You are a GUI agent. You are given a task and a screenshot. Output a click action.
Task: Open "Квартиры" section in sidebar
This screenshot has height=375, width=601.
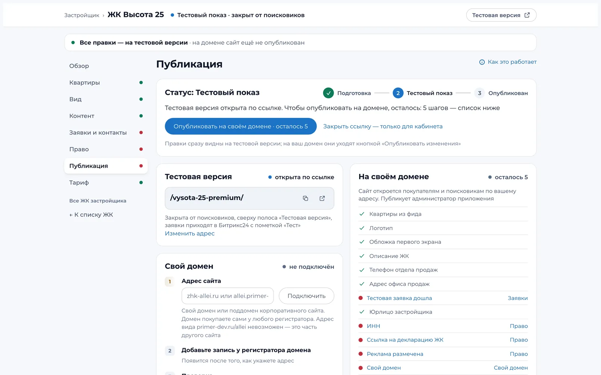click(106, 82)
